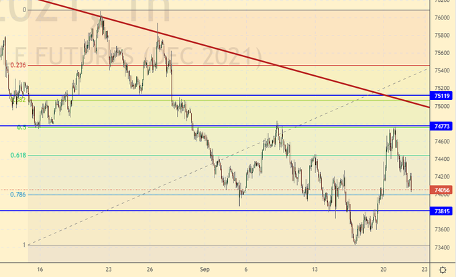Click the Fibonacci level 0 label
The image size is (456, 277).
click(23, 10)
